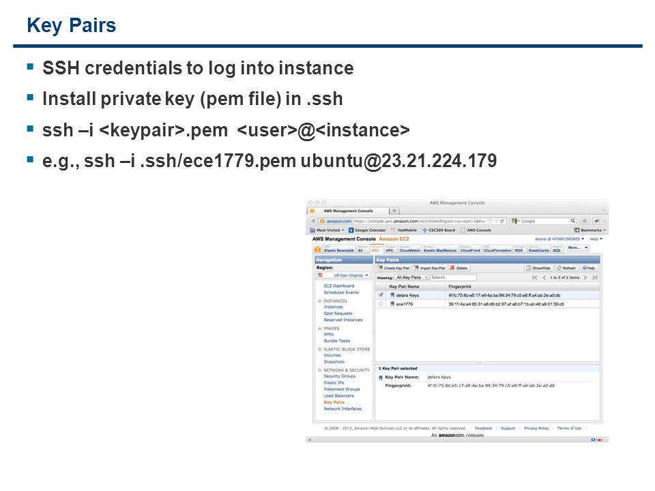
Task: Open the Help dropdown at top right
Action: [x=596, y=239]
